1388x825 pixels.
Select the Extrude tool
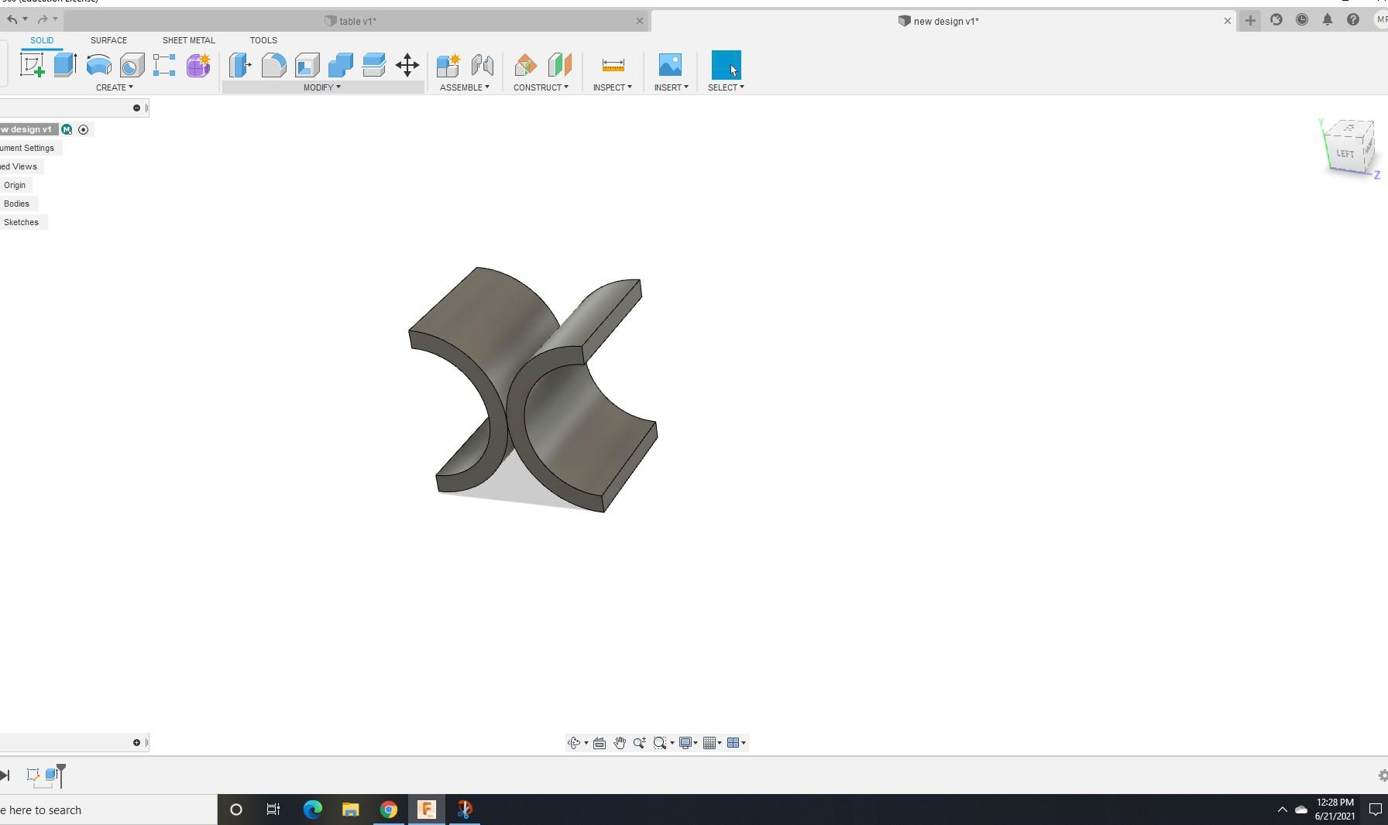pos(64,65)
